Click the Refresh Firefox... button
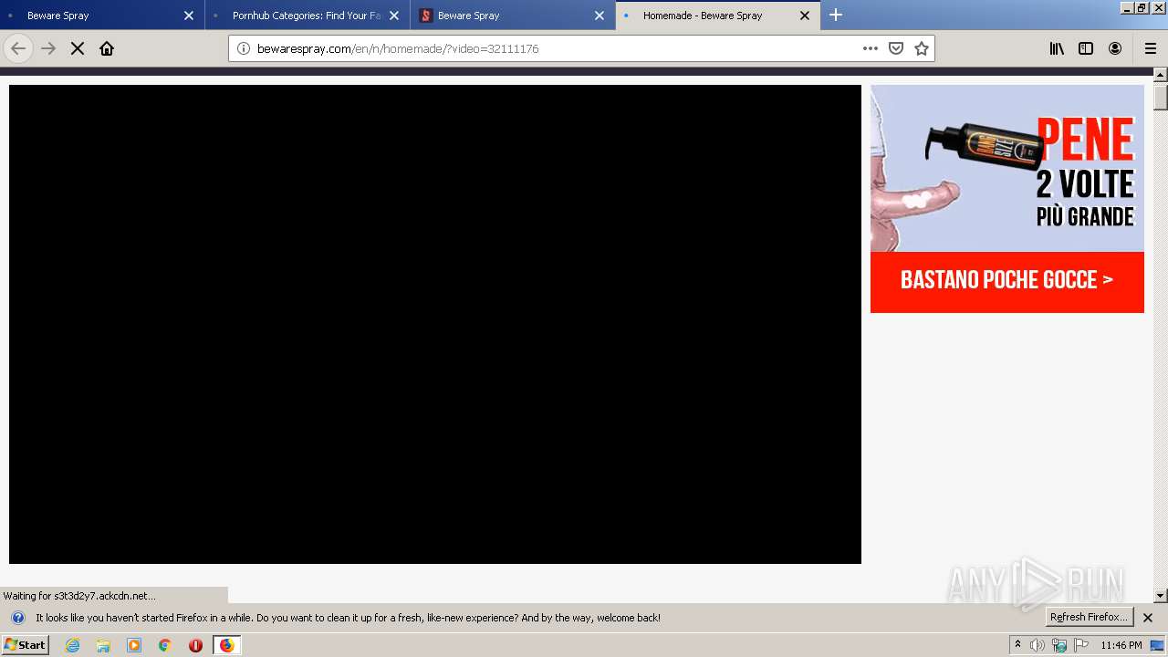 [1089, 617]
